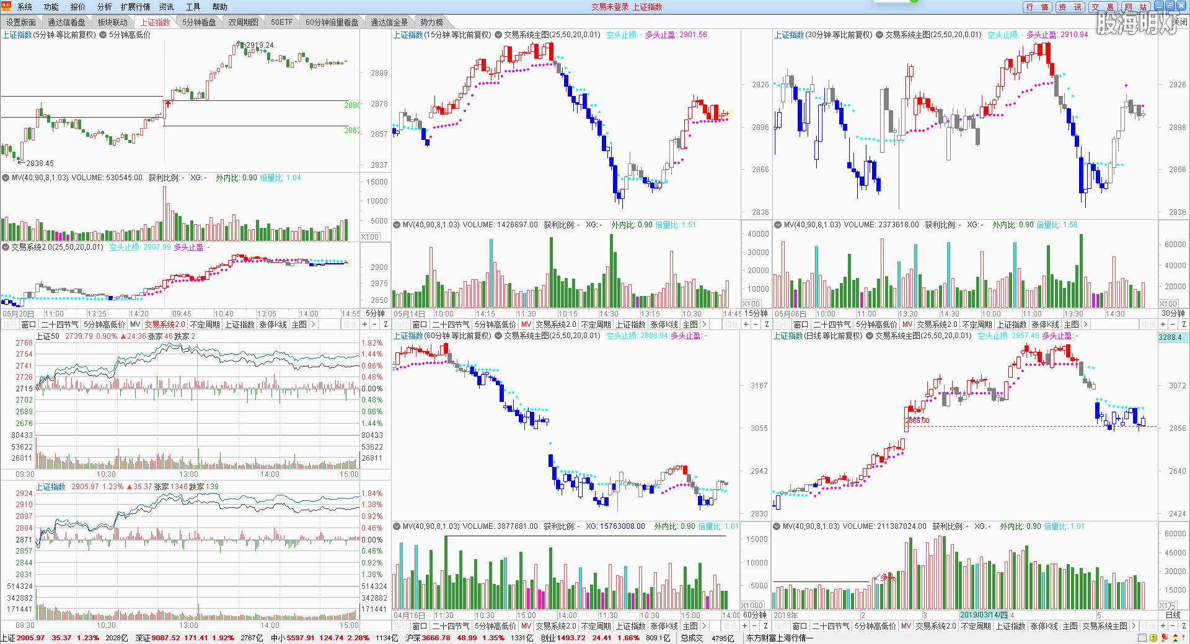Click the 关闭 link below the window controls
1190x644 pixels.
[x=1180, y=22]
